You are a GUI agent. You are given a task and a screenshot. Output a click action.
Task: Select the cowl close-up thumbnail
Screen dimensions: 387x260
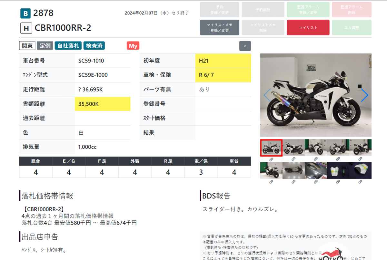click(x=316, y=170)
